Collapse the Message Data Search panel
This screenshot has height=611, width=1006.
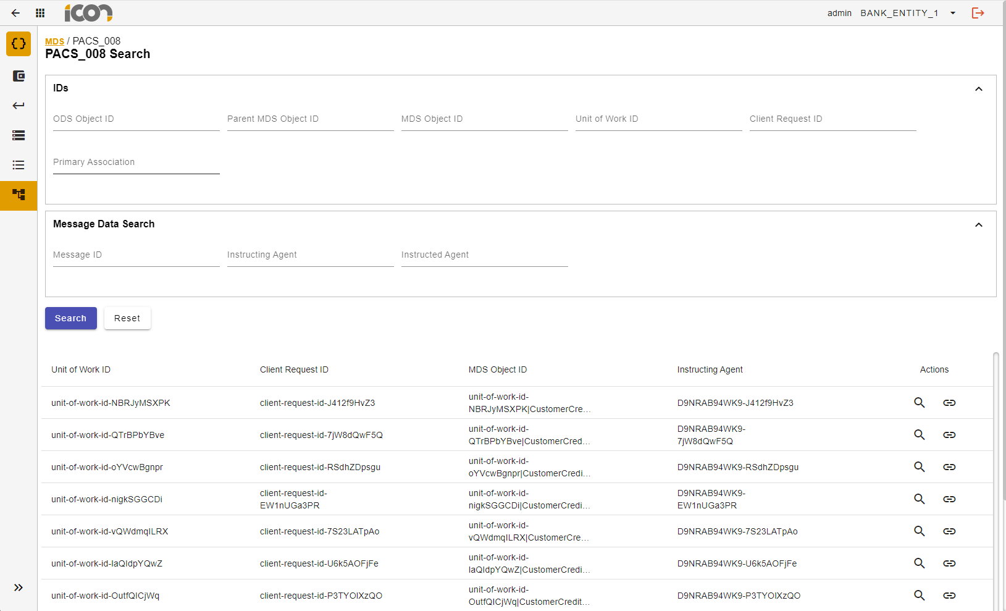978,225
